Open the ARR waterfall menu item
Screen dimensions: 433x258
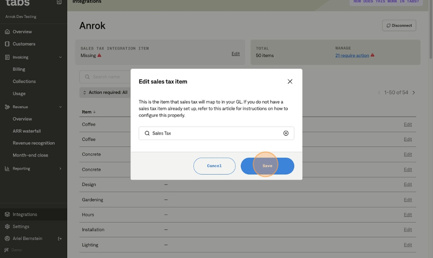click(27, 131)
